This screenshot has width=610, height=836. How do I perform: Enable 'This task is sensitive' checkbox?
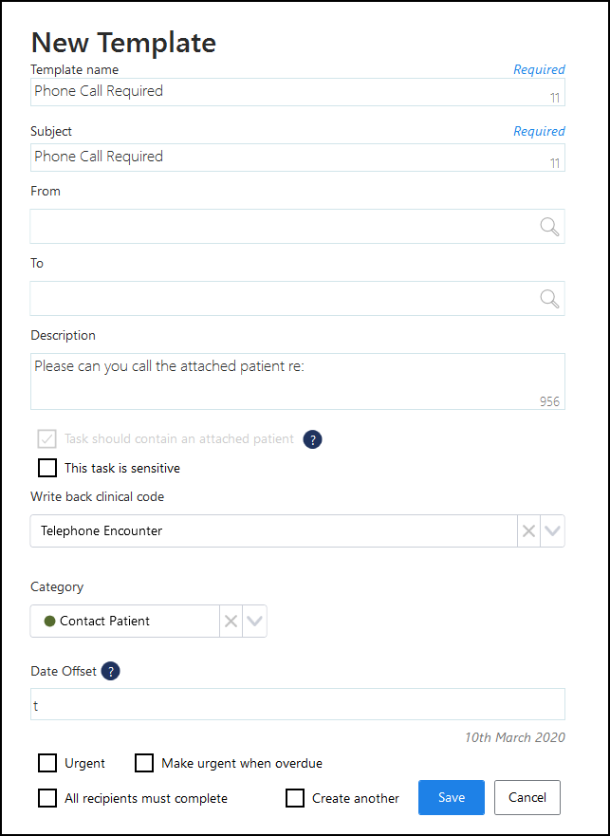click(47, 468)
